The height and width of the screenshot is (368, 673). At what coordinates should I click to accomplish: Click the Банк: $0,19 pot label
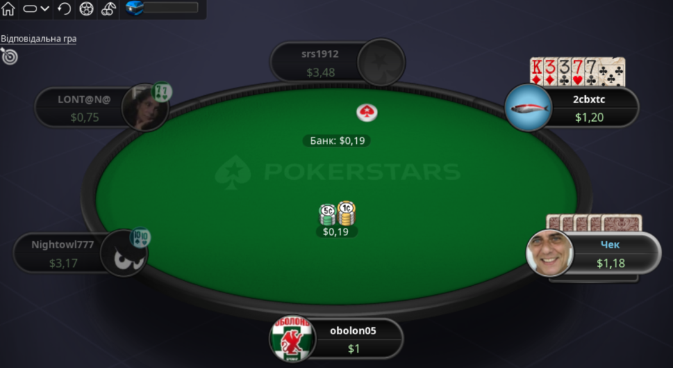pos(337,141)
